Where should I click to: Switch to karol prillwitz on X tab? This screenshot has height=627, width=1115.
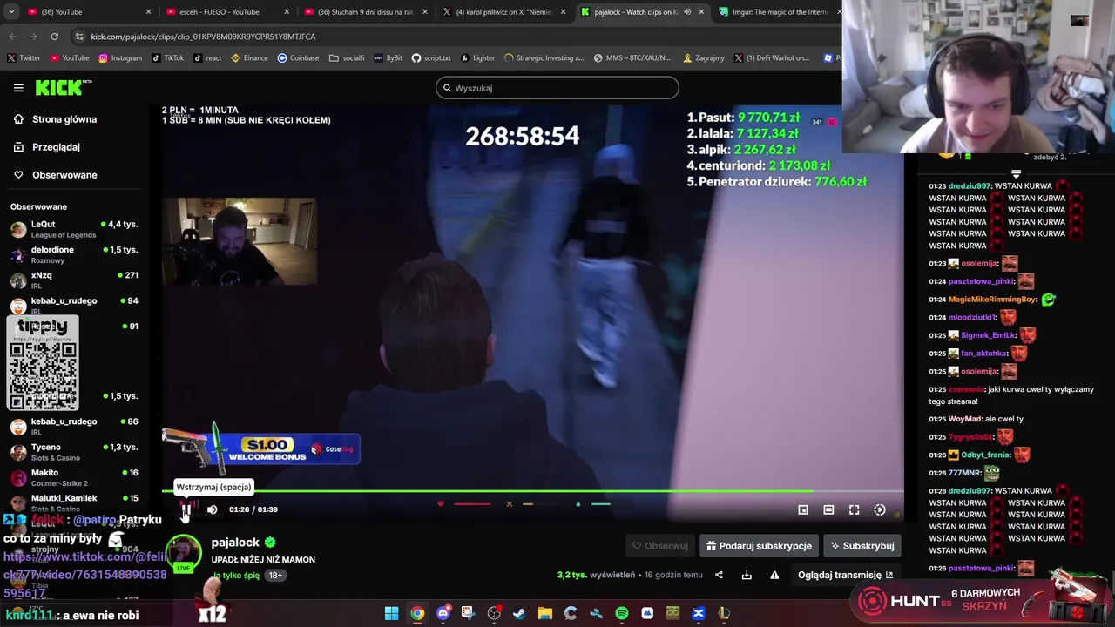click(504, 12)
